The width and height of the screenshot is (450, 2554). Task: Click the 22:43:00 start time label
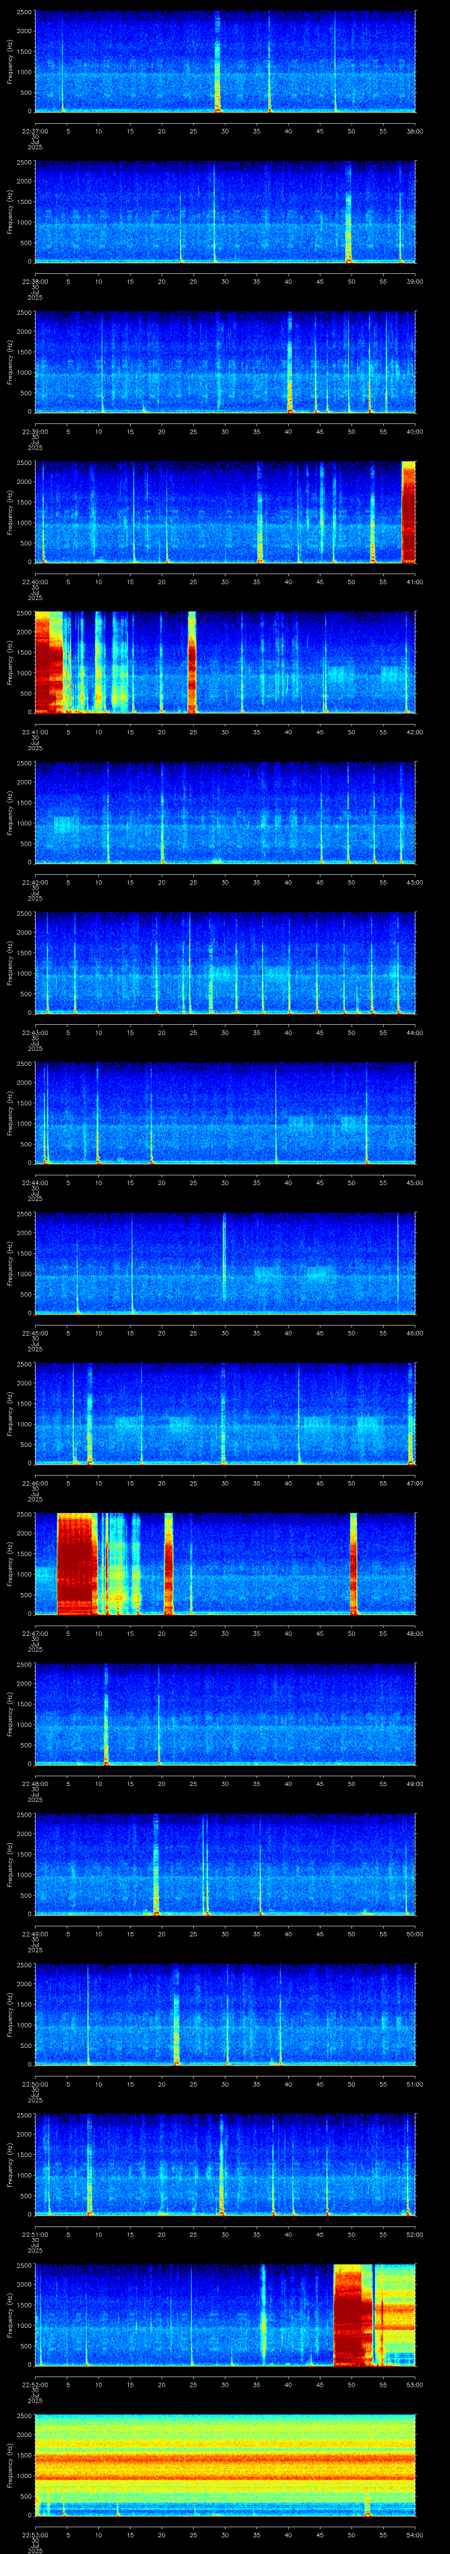click(x=35, y=1032)
